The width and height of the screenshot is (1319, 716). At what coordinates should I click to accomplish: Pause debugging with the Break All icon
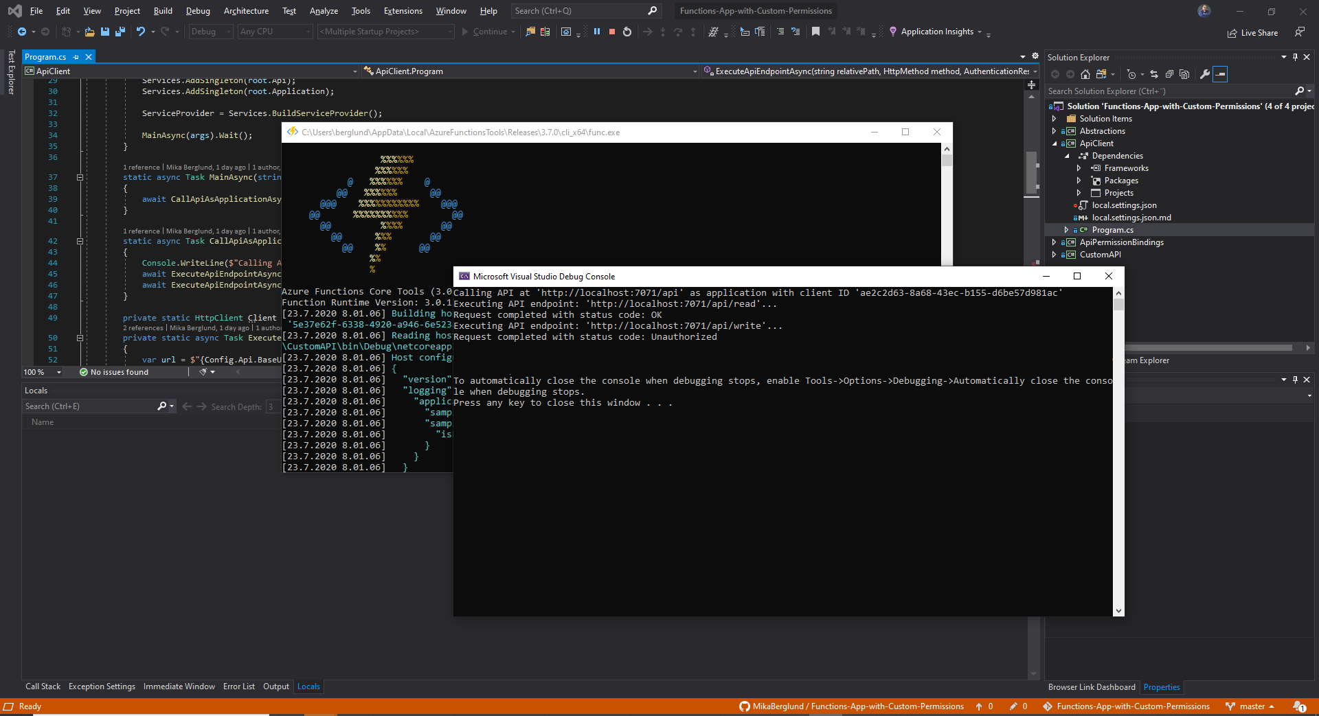point(597,32)
